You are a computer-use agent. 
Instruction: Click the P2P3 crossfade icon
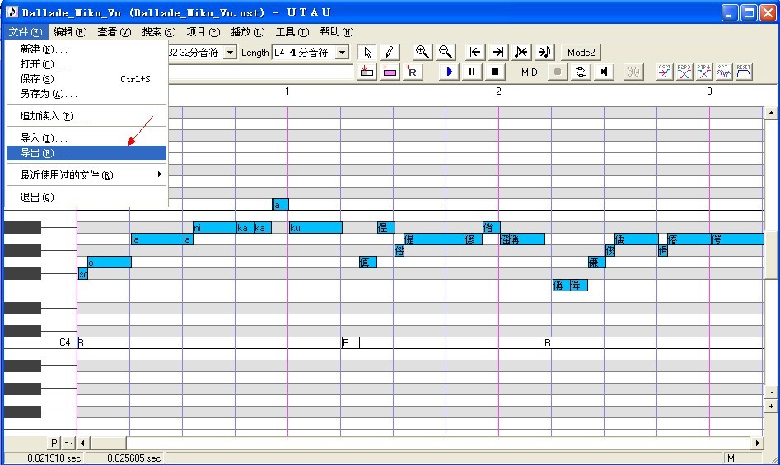coord(684,72)
